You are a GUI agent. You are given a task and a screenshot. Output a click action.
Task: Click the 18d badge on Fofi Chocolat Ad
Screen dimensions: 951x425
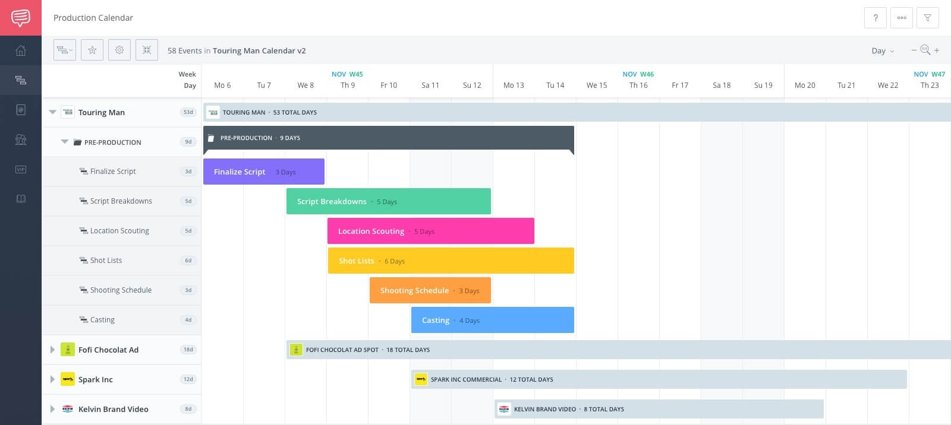pyautogui.click(x=188, y=350)
